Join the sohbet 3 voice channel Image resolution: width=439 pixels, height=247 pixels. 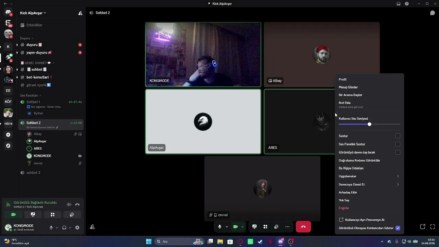point(51,173)
